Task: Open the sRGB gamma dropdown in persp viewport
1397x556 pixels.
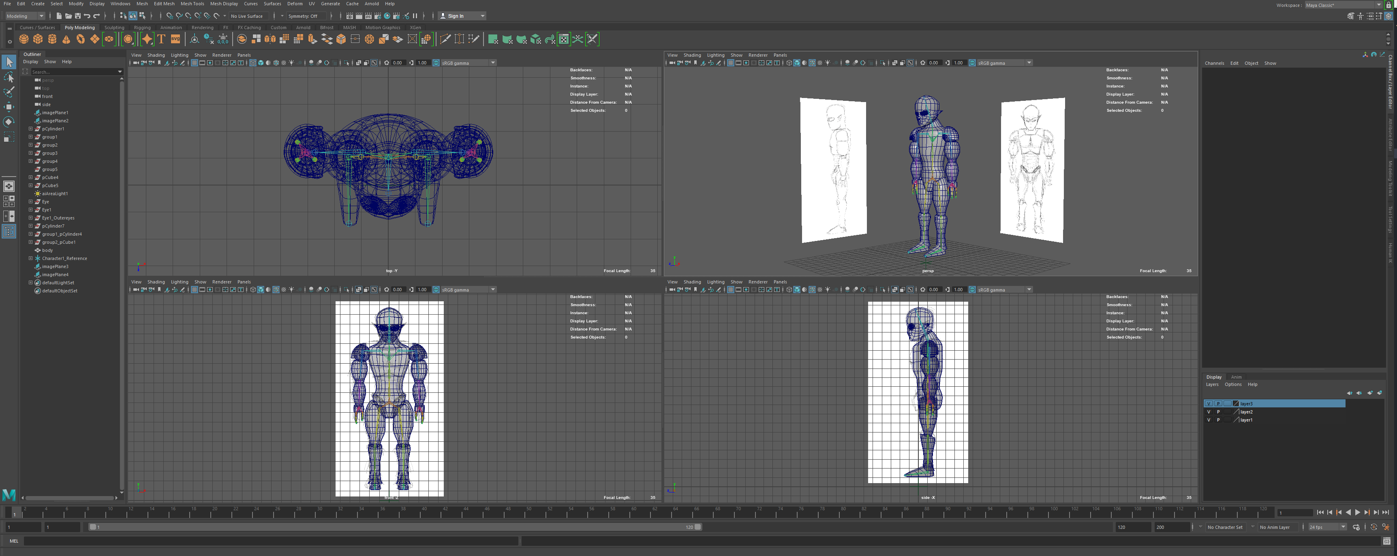Action: (1029, 63)
